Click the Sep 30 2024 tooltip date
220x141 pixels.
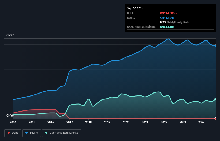(x=135, y=8)
